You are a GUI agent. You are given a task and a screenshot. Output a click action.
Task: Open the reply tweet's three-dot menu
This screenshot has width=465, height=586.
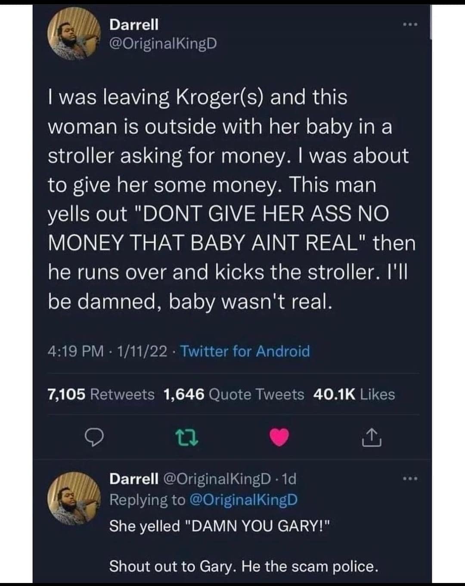coord(409,478)
